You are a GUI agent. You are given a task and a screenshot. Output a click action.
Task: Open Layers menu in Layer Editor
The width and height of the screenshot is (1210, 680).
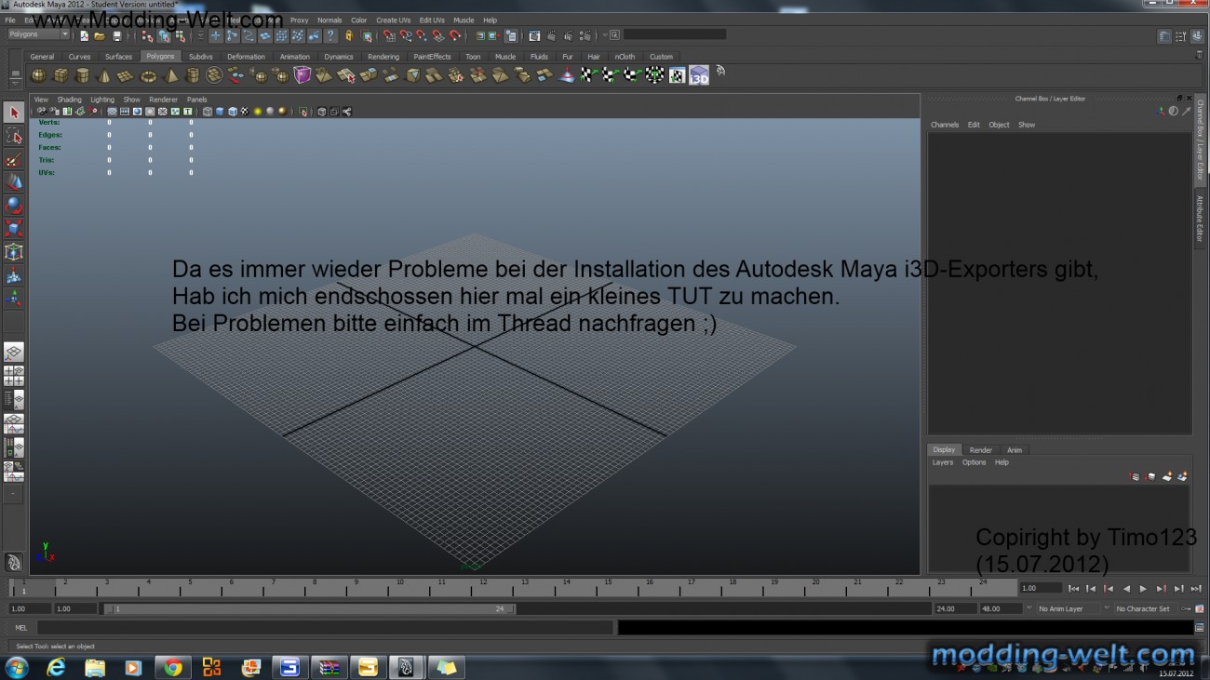[943, 462]
